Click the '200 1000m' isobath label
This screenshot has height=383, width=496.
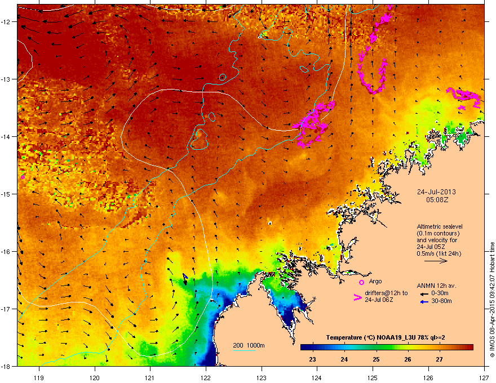[x=249, y=345]
